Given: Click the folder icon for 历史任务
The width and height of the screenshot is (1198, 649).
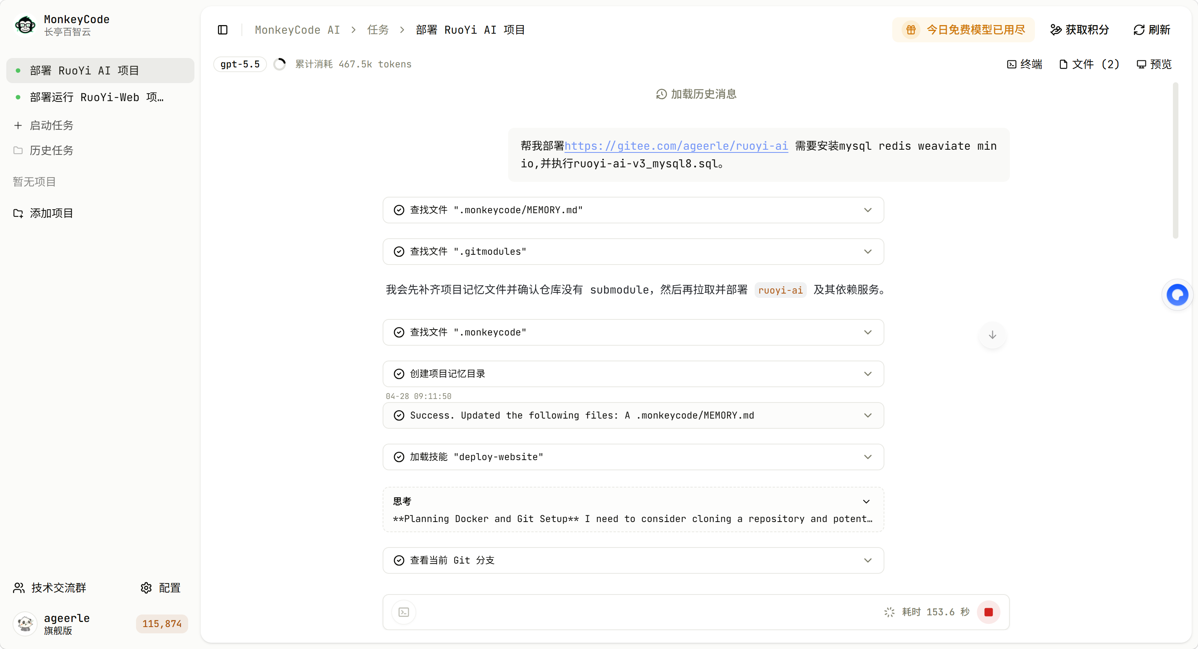Looking at the screenshot, I should (18, 150).
